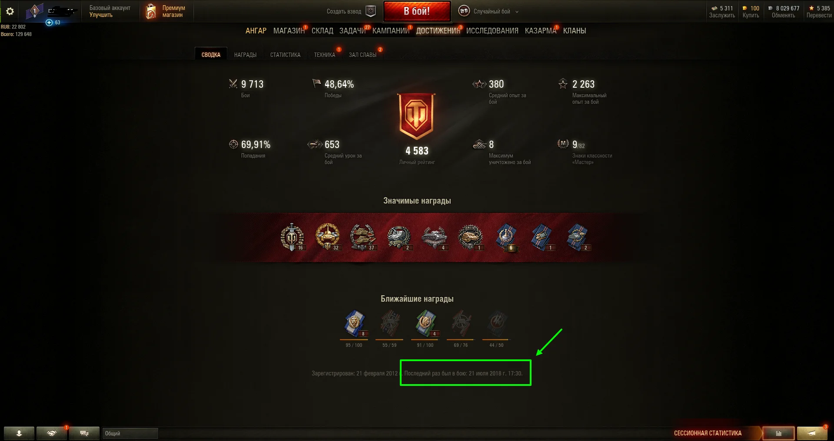The width and height of the screenshot is (834, 441).
Task: Open the chat channels icon
Action: (x=84, y=433)
